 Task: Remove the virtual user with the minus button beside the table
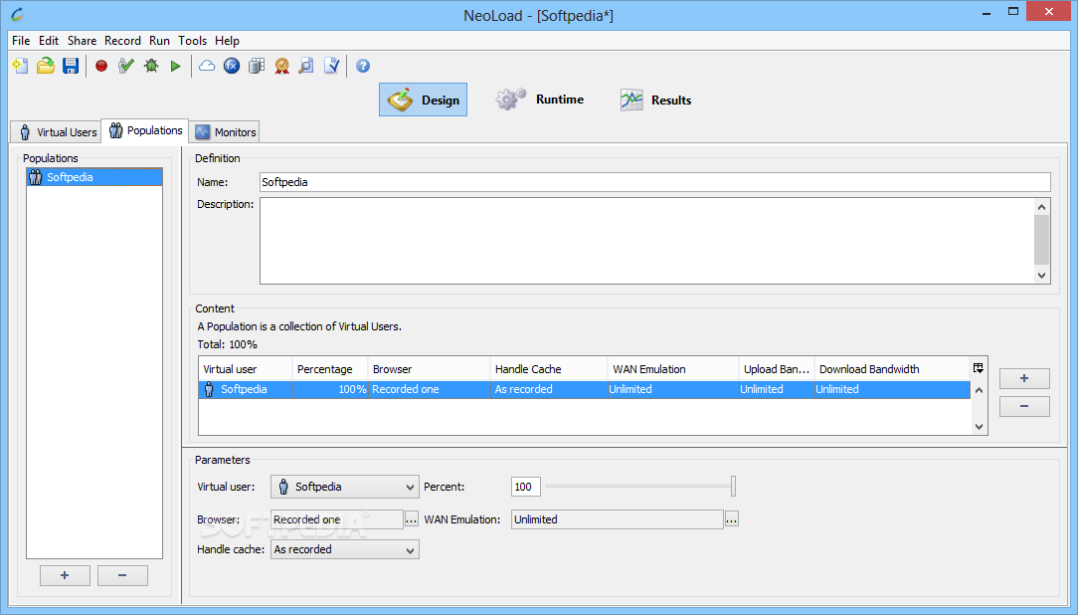click(1024, 407)
